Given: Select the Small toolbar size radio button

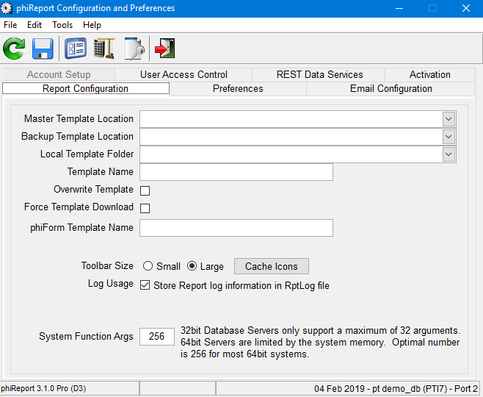Looking at the screenshot, I should point(148,266).
